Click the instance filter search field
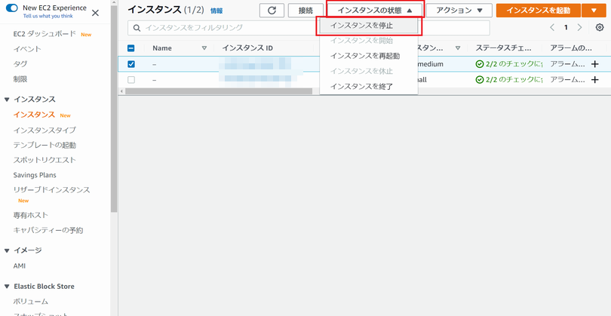 click(309, 28)
